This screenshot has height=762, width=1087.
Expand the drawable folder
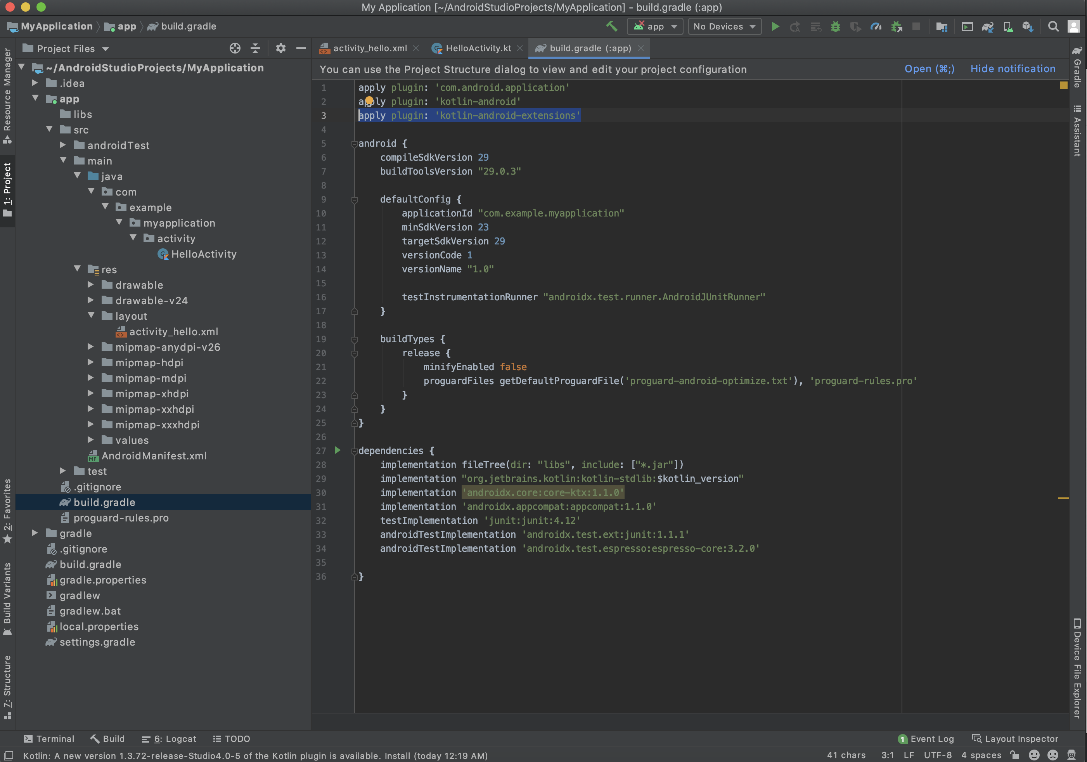tap(90, 285)
